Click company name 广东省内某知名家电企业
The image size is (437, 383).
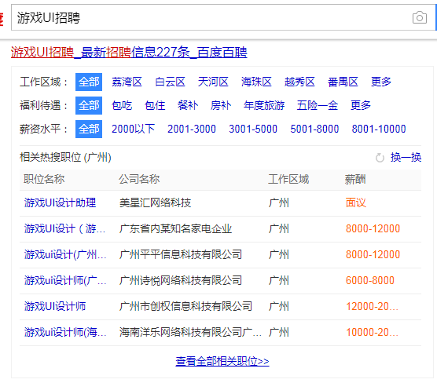click(x=175, y=228)
